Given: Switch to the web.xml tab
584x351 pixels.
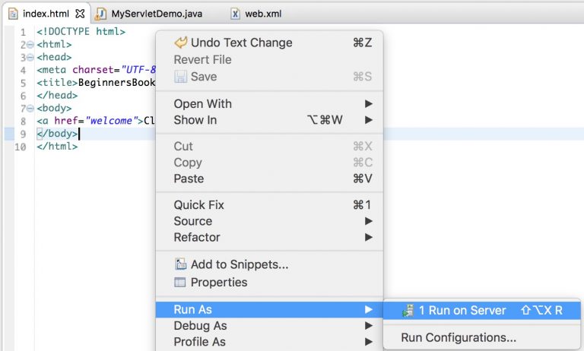Looking at the screenshot, I should click(x=264, y=14).
